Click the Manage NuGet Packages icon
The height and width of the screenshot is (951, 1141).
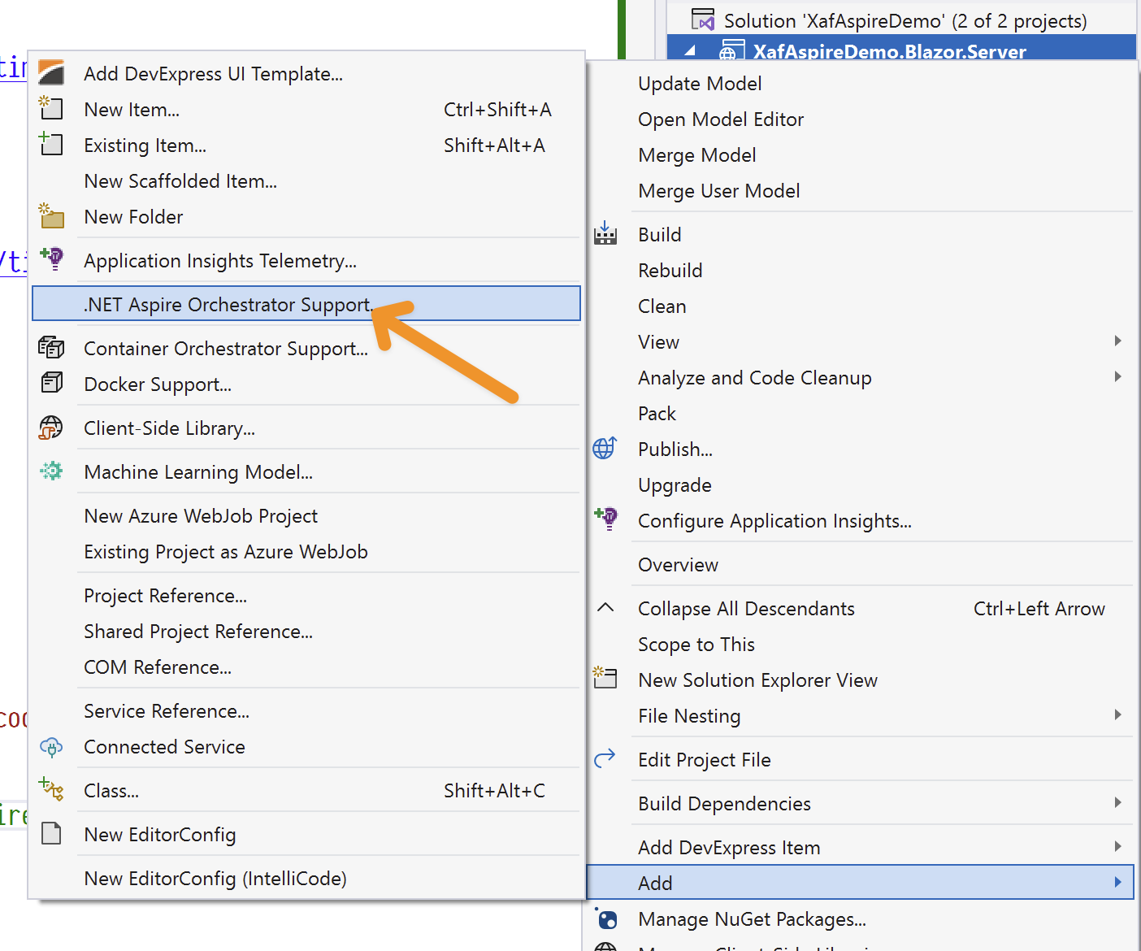click(605, 918)
